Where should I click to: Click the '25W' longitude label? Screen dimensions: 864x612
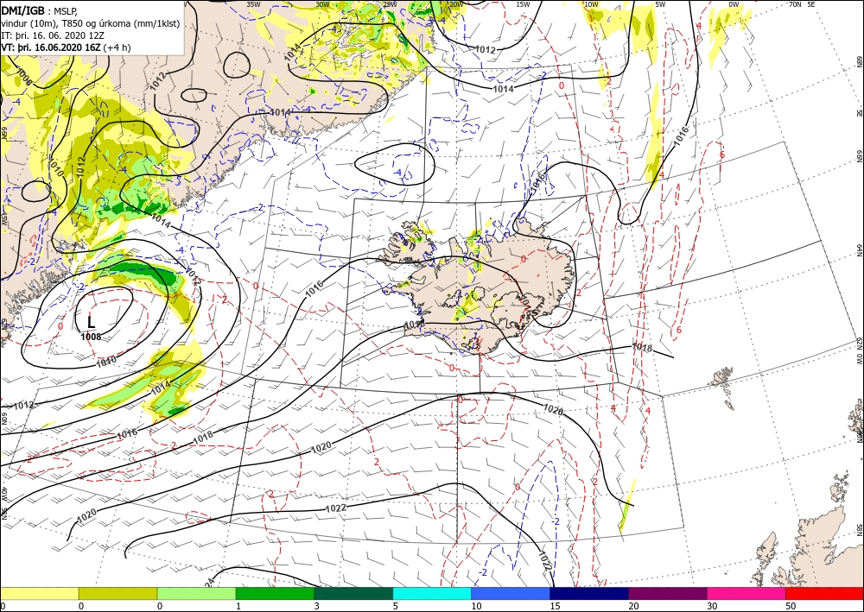pyautogui.click(x=390, y=4)
